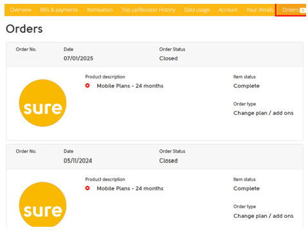
Task: Open Mobile Plans - 24 months in second order
Action: point(130,188)
